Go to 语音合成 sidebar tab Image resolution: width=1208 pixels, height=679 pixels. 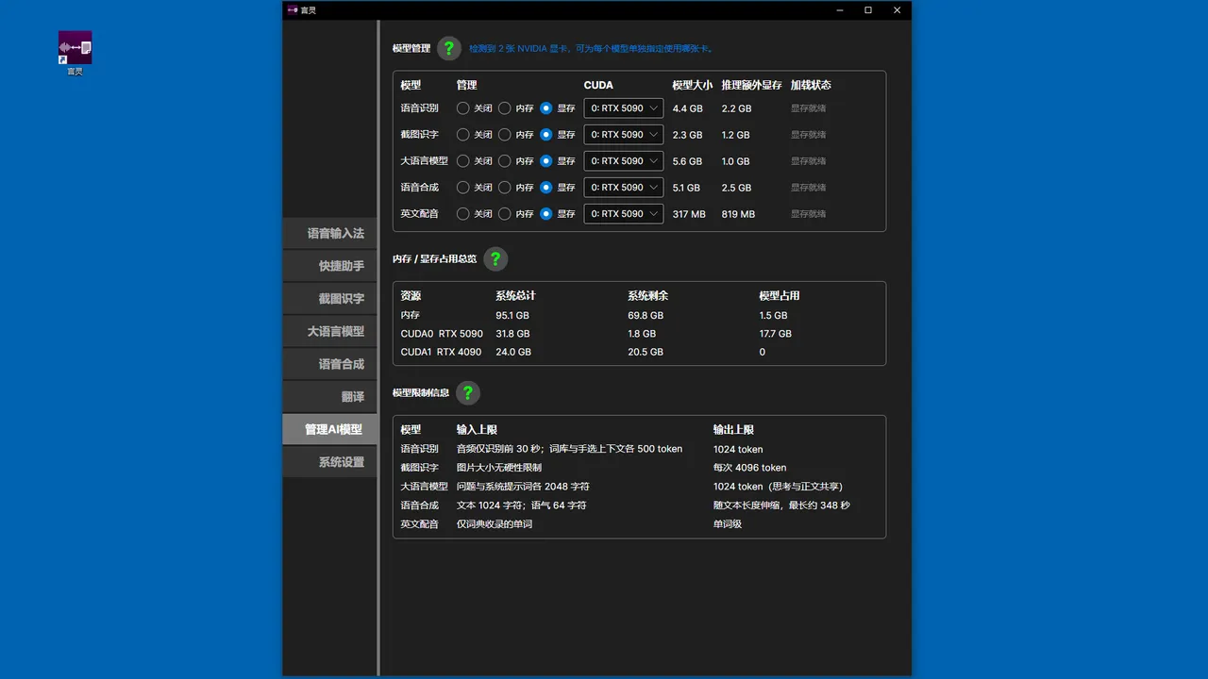point(329,364)
